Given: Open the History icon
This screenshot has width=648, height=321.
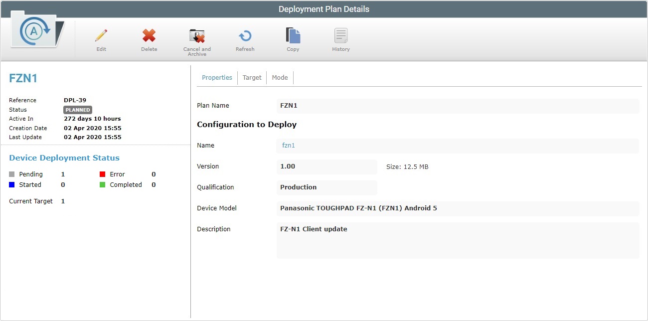Looking at the screenshot, I should [x=340, y=36].
